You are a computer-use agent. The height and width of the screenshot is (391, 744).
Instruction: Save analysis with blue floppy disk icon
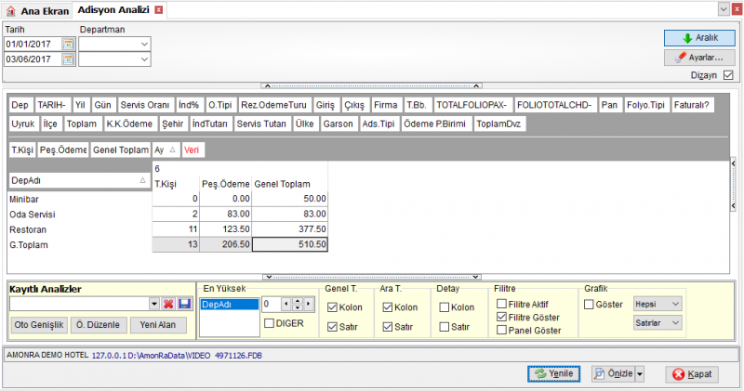coord(184,304)
